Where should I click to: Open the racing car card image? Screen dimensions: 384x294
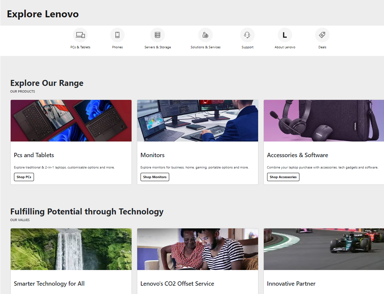click(x=324, y=249)
